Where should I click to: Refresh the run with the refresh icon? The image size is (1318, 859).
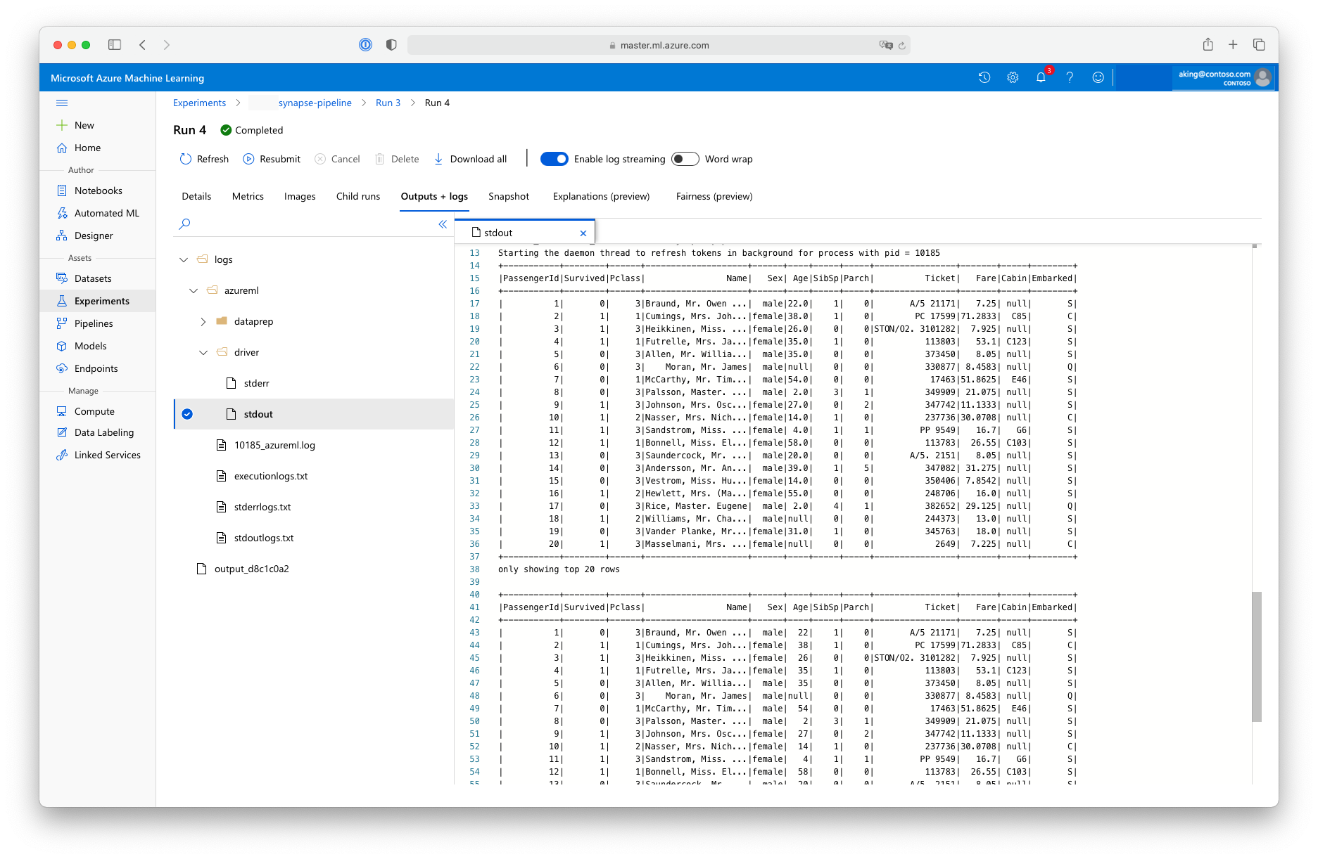tap(203, 159)
